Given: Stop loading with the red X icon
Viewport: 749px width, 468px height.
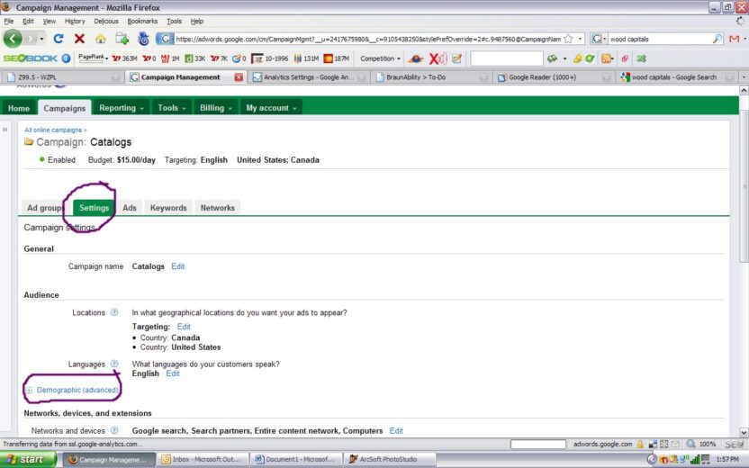Looking at the screenshot, I should (x=79, y=39).
